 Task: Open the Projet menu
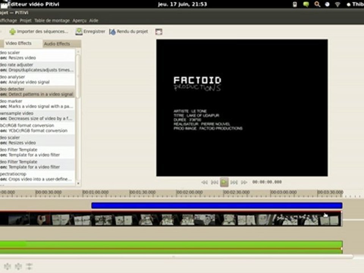[25, 20]
